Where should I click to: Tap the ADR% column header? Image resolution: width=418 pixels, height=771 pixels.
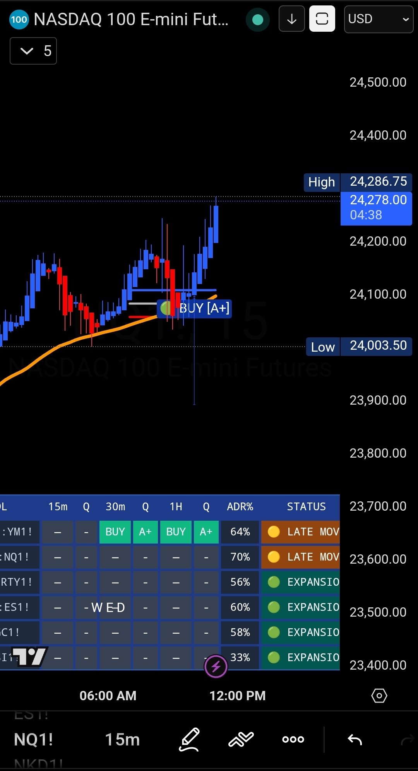tap(240, 507)
